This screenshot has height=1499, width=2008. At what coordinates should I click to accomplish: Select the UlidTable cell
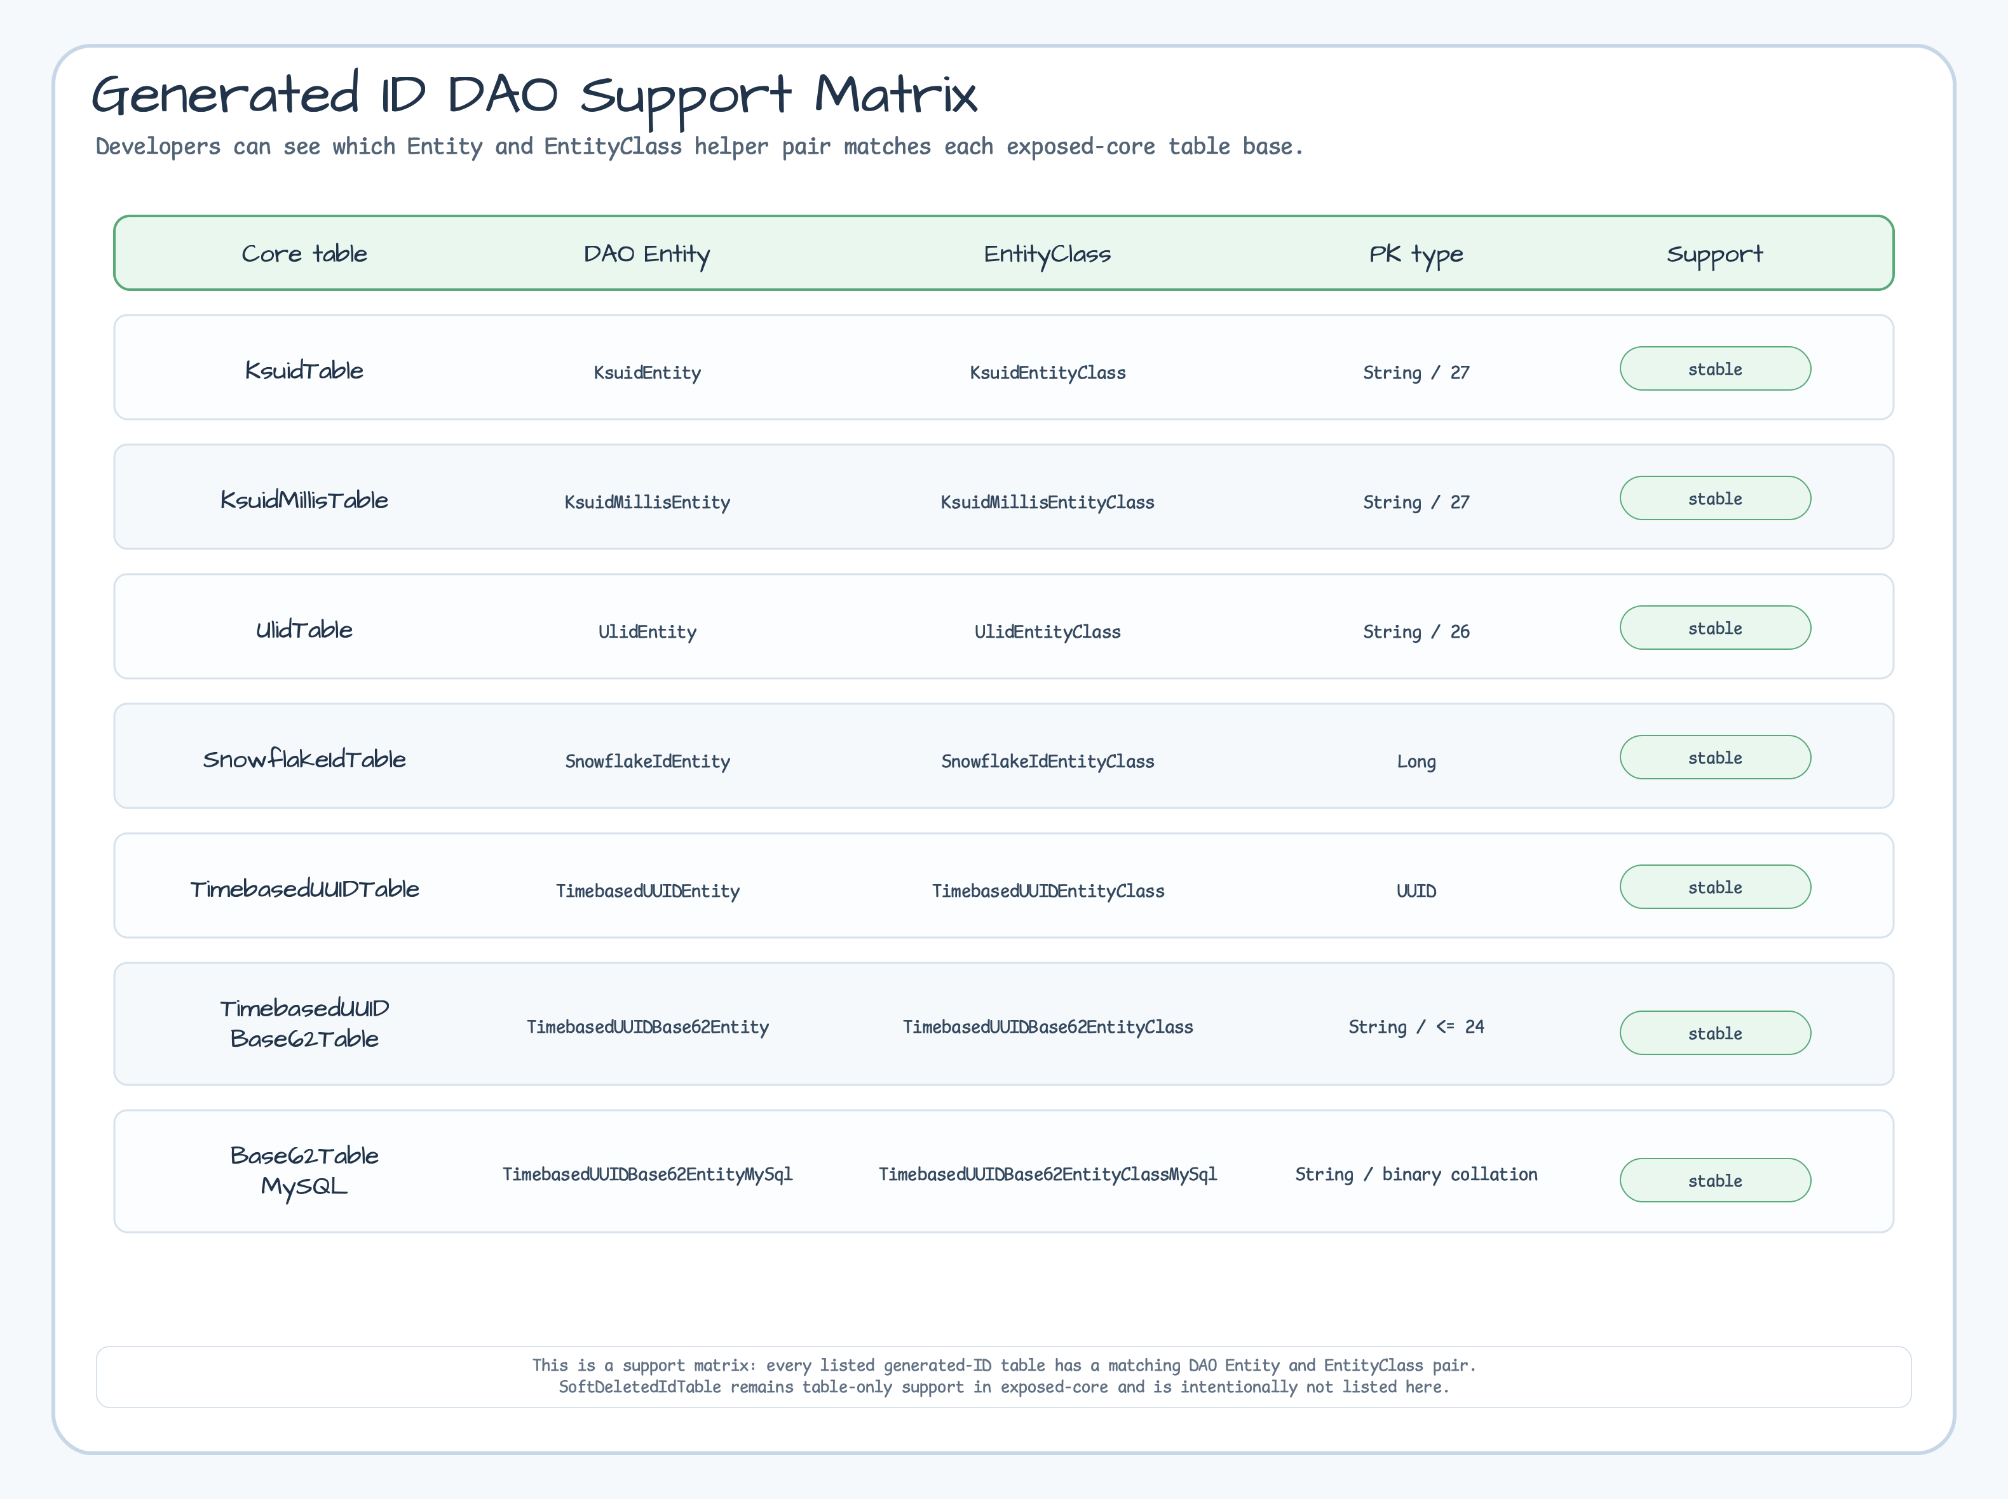coord(304,629)
